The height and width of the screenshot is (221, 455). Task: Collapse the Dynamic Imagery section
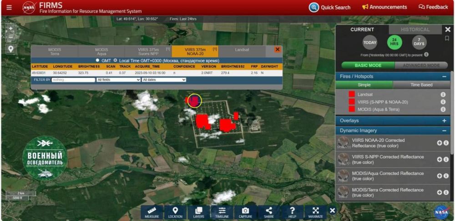(x=444, y=131)
